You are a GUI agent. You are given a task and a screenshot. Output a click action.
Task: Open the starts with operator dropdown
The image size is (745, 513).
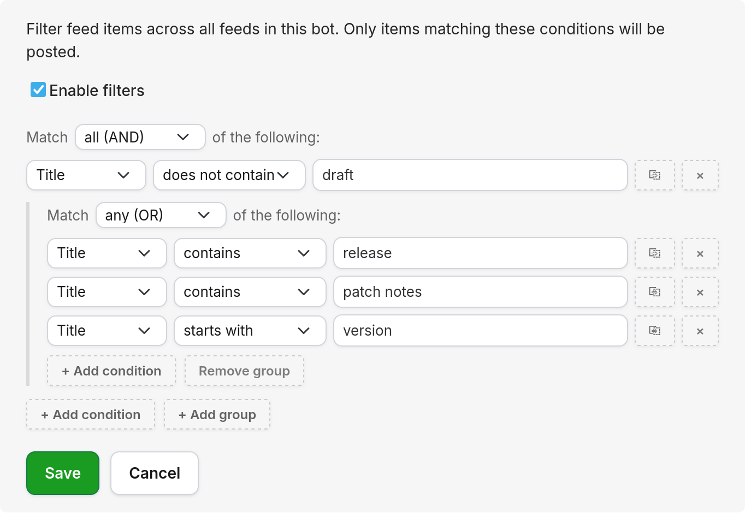point(250,331)
